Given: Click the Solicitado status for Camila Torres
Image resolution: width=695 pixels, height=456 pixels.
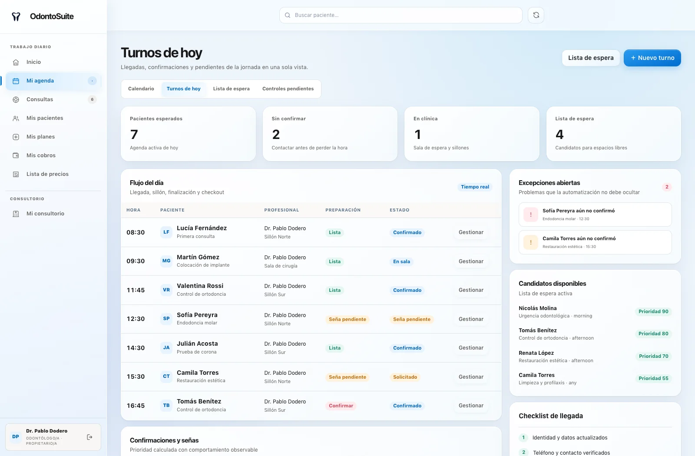Looking at the screenshot, I should click(405, 377).
